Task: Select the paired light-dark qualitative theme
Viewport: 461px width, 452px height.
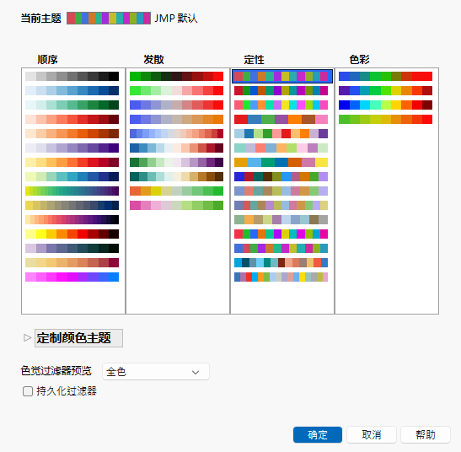Action: click(x=281, y=133)
